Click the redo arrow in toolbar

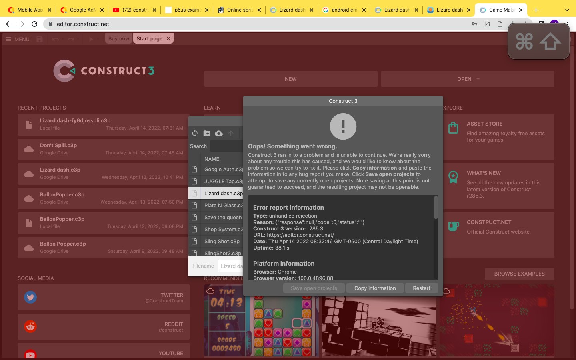pos(71,39)
